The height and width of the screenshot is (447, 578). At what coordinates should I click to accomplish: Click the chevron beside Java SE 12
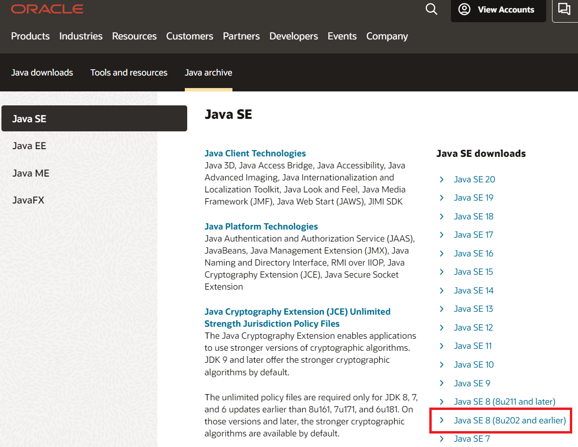tap(441, 328)
